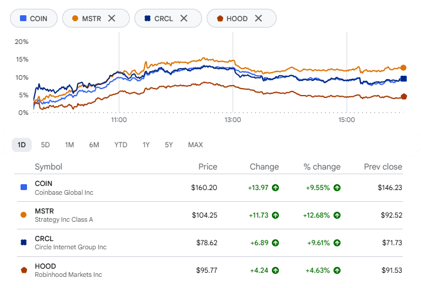This screenshot has height=288, width=421.
Task: Click the green up arrow beside +9.55%
Action: click(x=337, y=188)
